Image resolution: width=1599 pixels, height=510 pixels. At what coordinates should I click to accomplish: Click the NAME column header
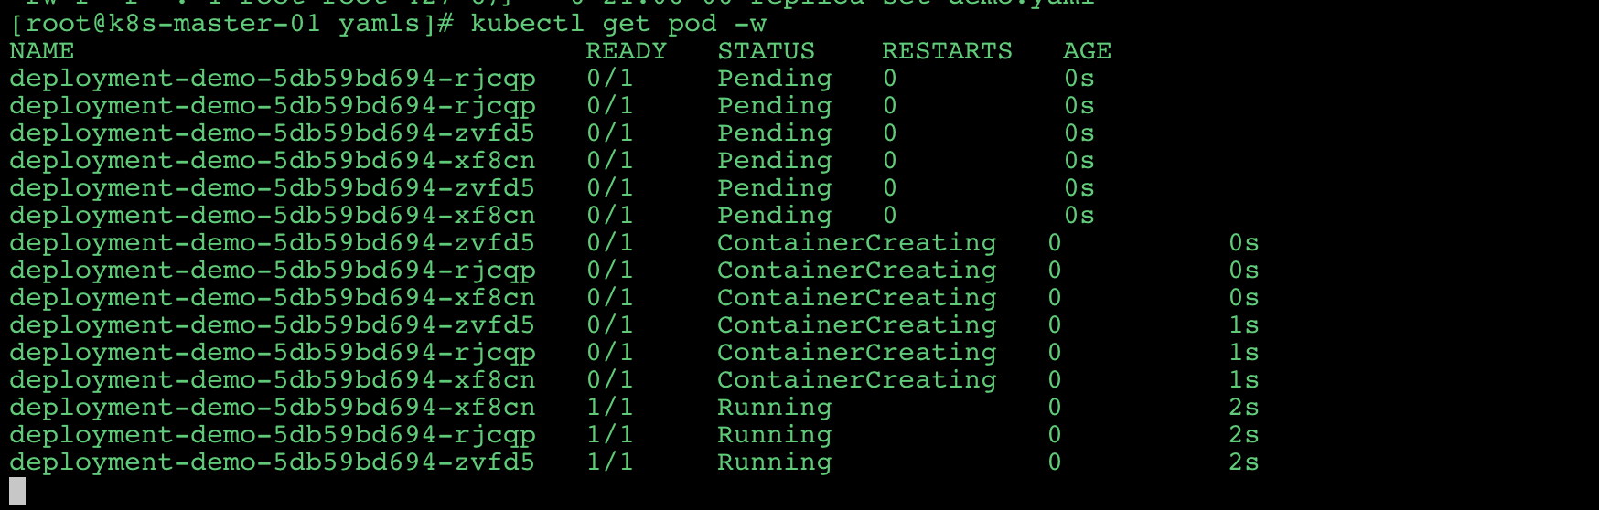[x=42, y=51]
